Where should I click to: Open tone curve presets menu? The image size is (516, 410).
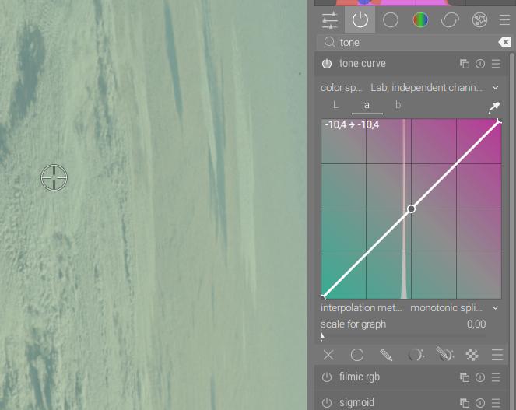tap(496, 64)
